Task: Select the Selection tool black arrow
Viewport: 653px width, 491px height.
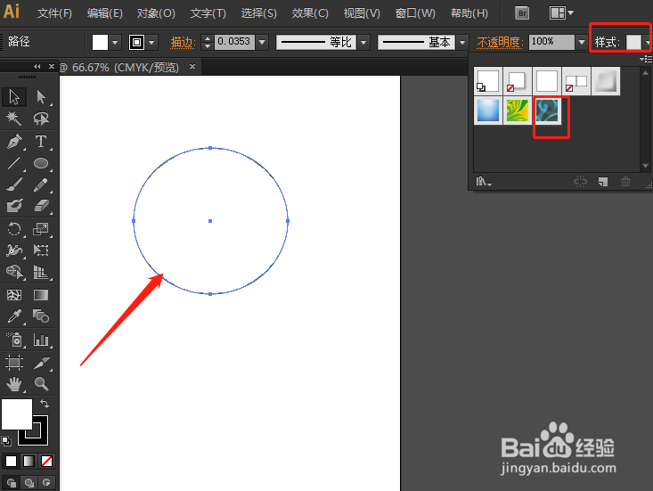Action: [x=14, y=96]
